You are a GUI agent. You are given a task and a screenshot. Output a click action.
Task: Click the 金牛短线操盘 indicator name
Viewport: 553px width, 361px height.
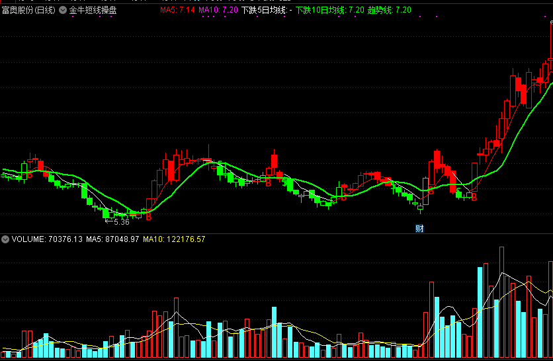click(93, 10)
